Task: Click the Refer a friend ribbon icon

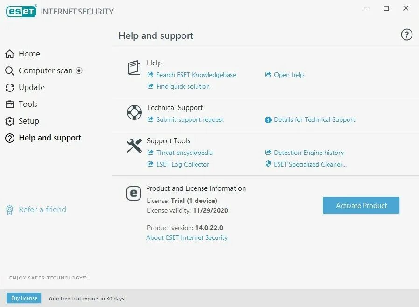Action: coord(10,210)
